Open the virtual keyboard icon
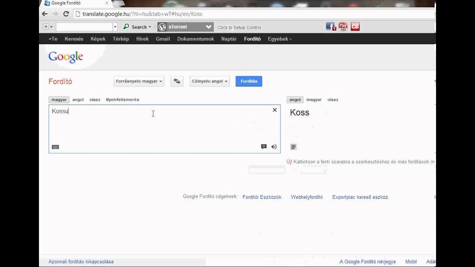 point(55,147)
